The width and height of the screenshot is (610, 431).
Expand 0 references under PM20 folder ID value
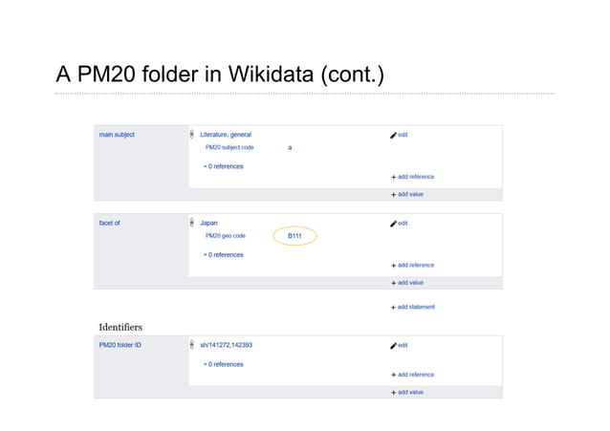tap(223, 364)
